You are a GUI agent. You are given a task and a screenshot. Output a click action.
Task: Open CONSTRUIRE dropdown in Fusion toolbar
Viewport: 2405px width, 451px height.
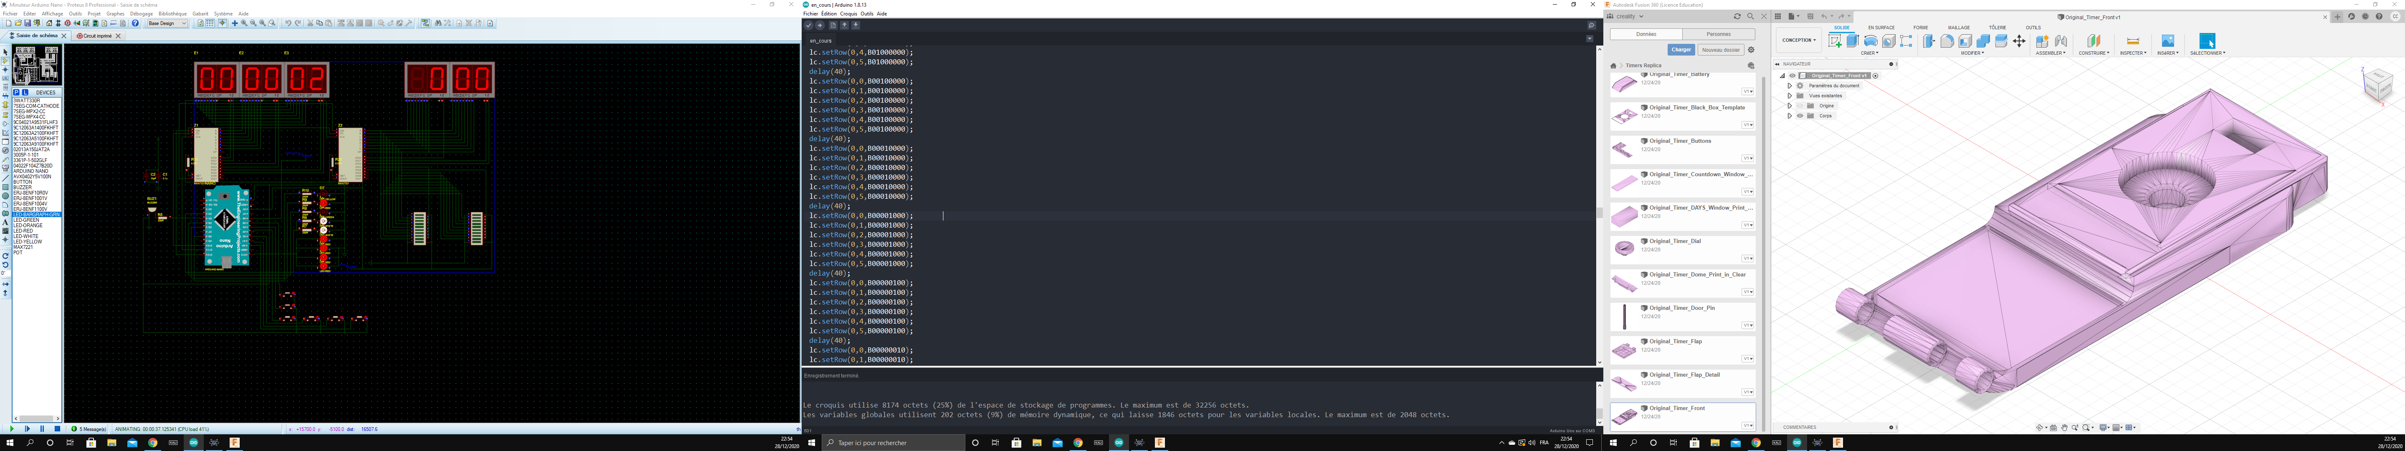click(x=2094, y=53)
